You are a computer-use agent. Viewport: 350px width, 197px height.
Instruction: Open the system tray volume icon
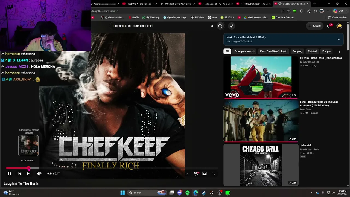[x=333, y=193]
